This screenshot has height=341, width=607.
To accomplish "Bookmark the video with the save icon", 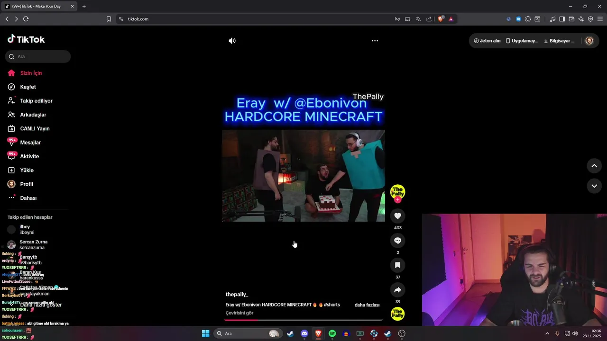I will pyautogui.click(x=397, y=265).
